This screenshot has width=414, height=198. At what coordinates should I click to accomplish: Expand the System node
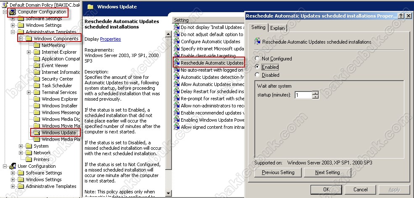(x=21, y=146)
